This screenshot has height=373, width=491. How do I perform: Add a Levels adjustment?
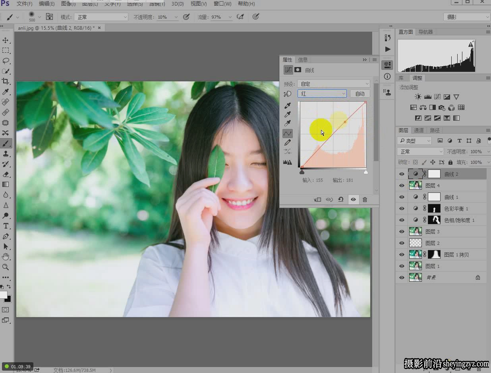pyautogui.click(x=427, y=97)
